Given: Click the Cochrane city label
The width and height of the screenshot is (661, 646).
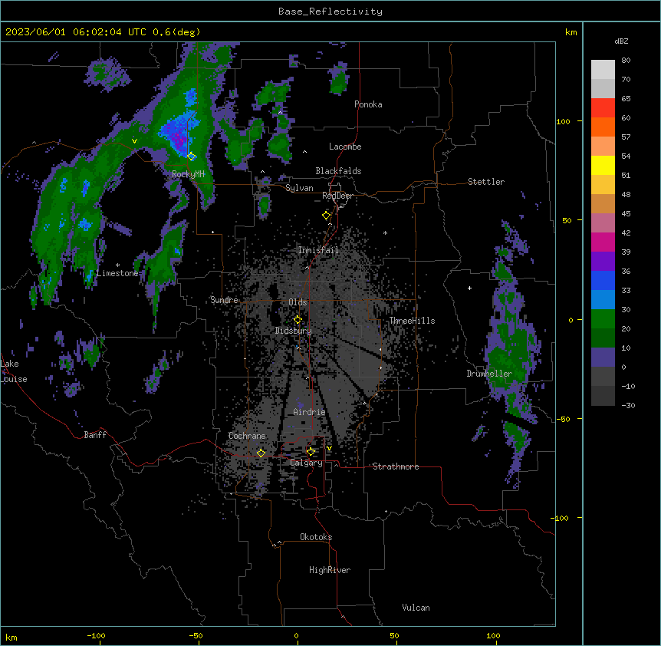Looking at the screenshot, I should pos(247,436).
